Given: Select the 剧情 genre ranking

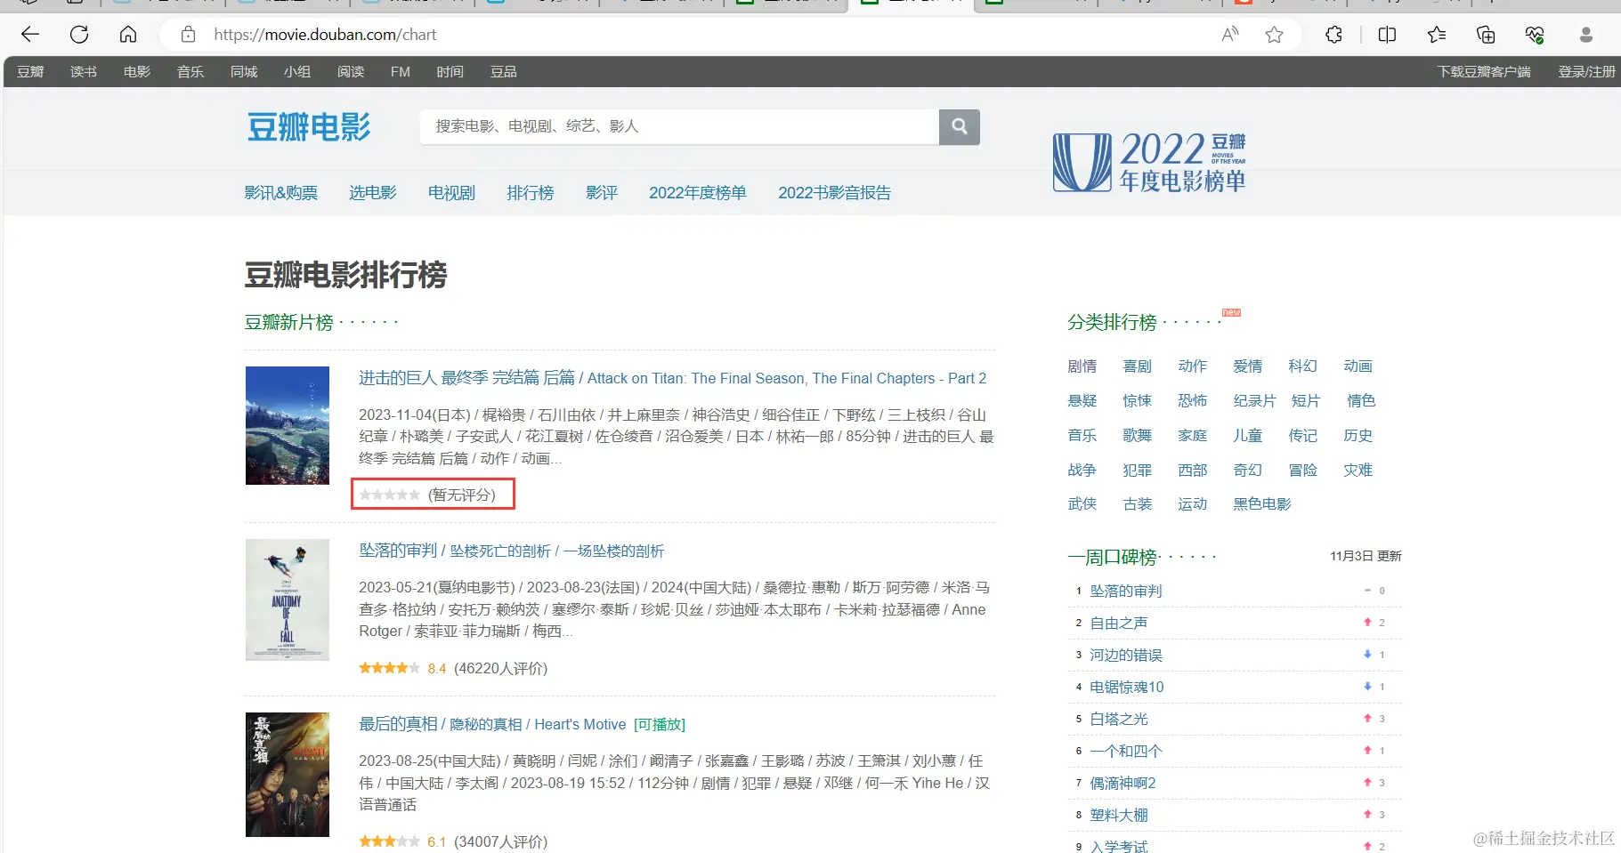Looking at the screenshot, I should 1082,366.
